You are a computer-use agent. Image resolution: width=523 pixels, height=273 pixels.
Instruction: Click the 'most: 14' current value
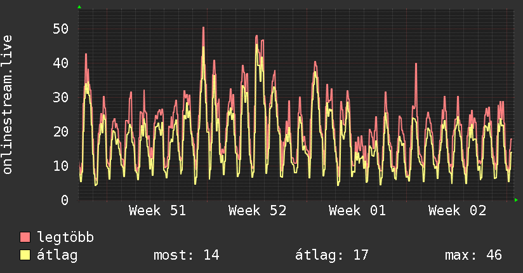tap(187, 255)
